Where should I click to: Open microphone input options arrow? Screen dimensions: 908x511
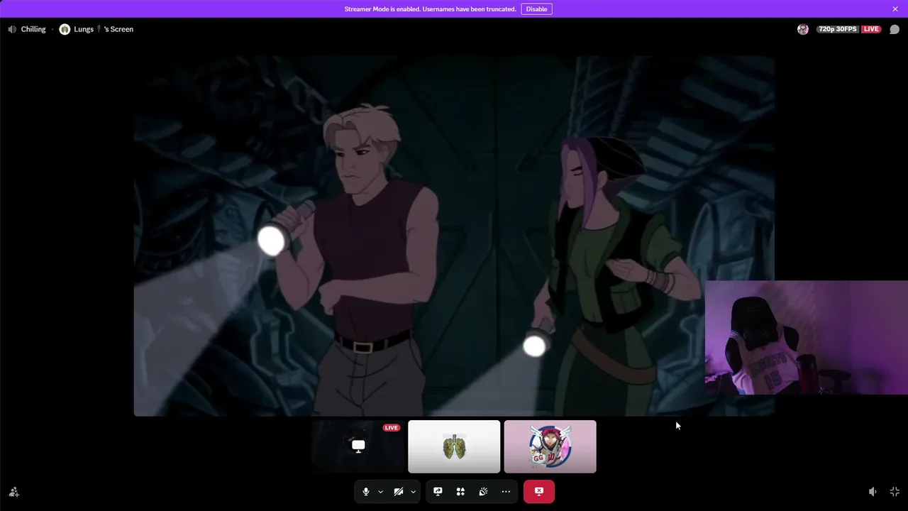pyautogui.click(x=380, y=491)
